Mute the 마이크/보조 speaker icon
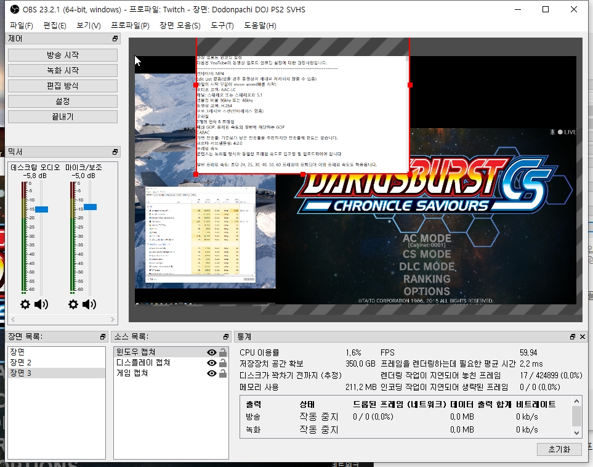 coord(89,304)
